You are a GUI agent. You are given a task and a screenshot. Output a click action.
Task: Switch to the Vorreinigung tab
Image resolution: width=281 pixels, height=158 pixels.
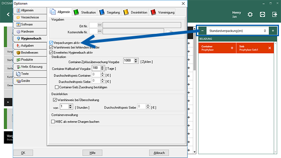tap(163, 12)
